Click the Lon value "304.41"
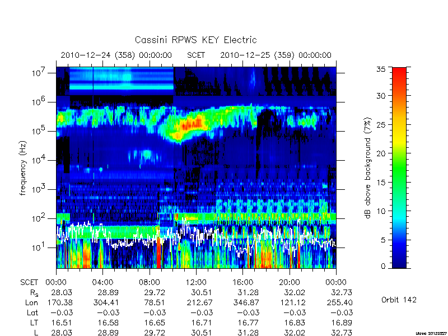Viewport: 448px width, 336px height. [x=106, y=302]
